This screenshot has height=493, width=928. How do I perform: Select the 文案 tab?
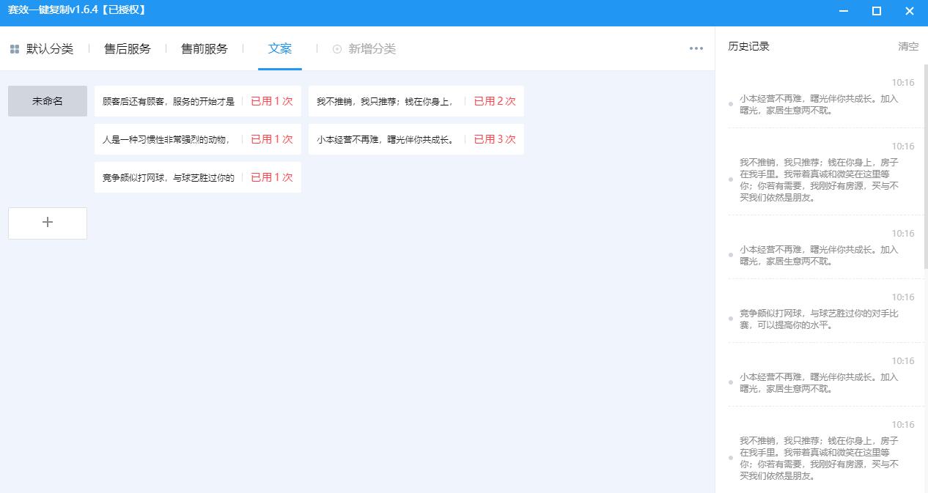click(280, 48)
